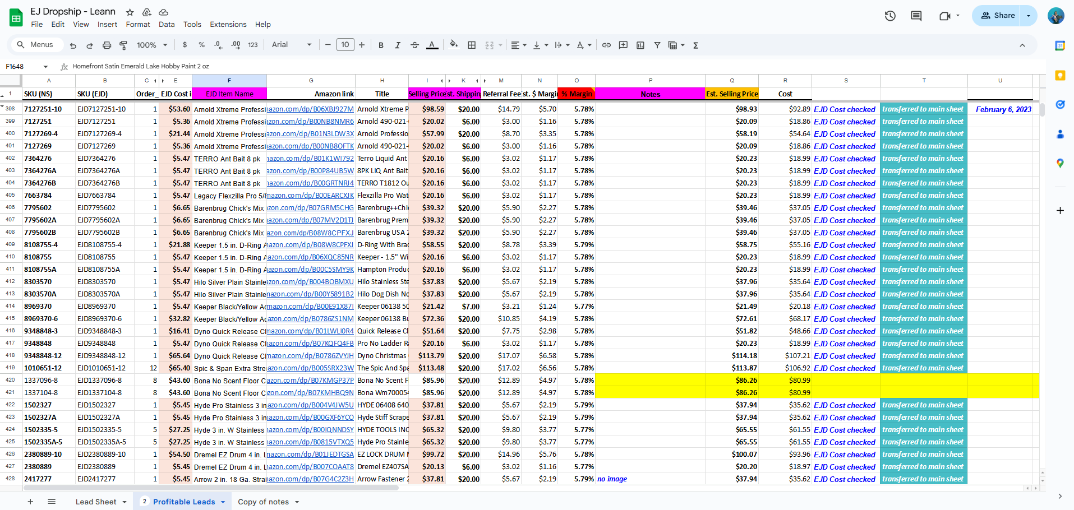1074x510 pixels.
Task: View the cloud save status
Action: 163,12
